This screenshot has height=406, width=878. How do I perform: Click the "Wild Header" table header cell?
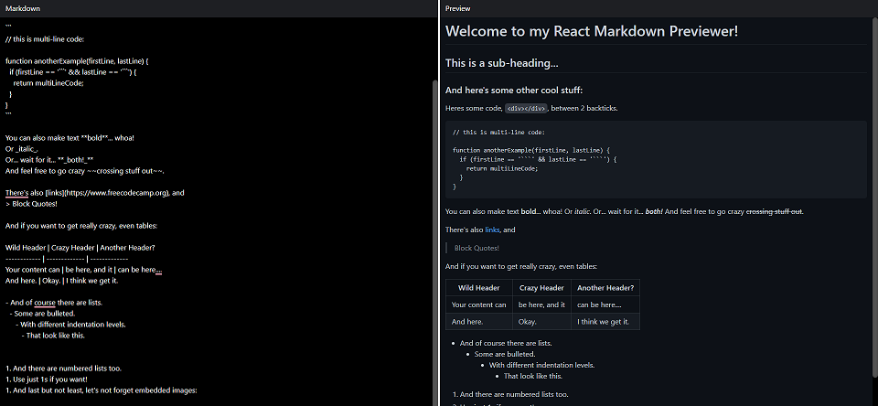point(478,288)
